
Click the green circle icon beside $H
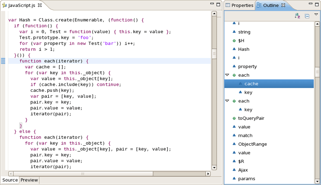[234, 41]
